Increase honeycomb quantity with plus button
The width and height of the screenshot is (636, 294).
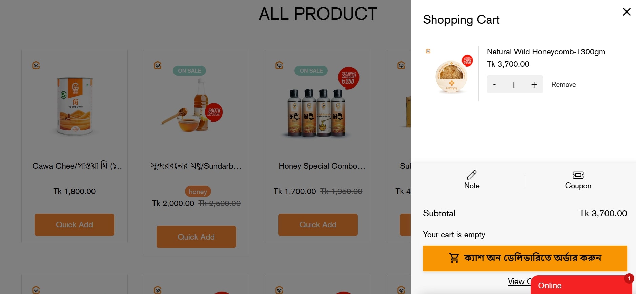(x=534, y=85)
